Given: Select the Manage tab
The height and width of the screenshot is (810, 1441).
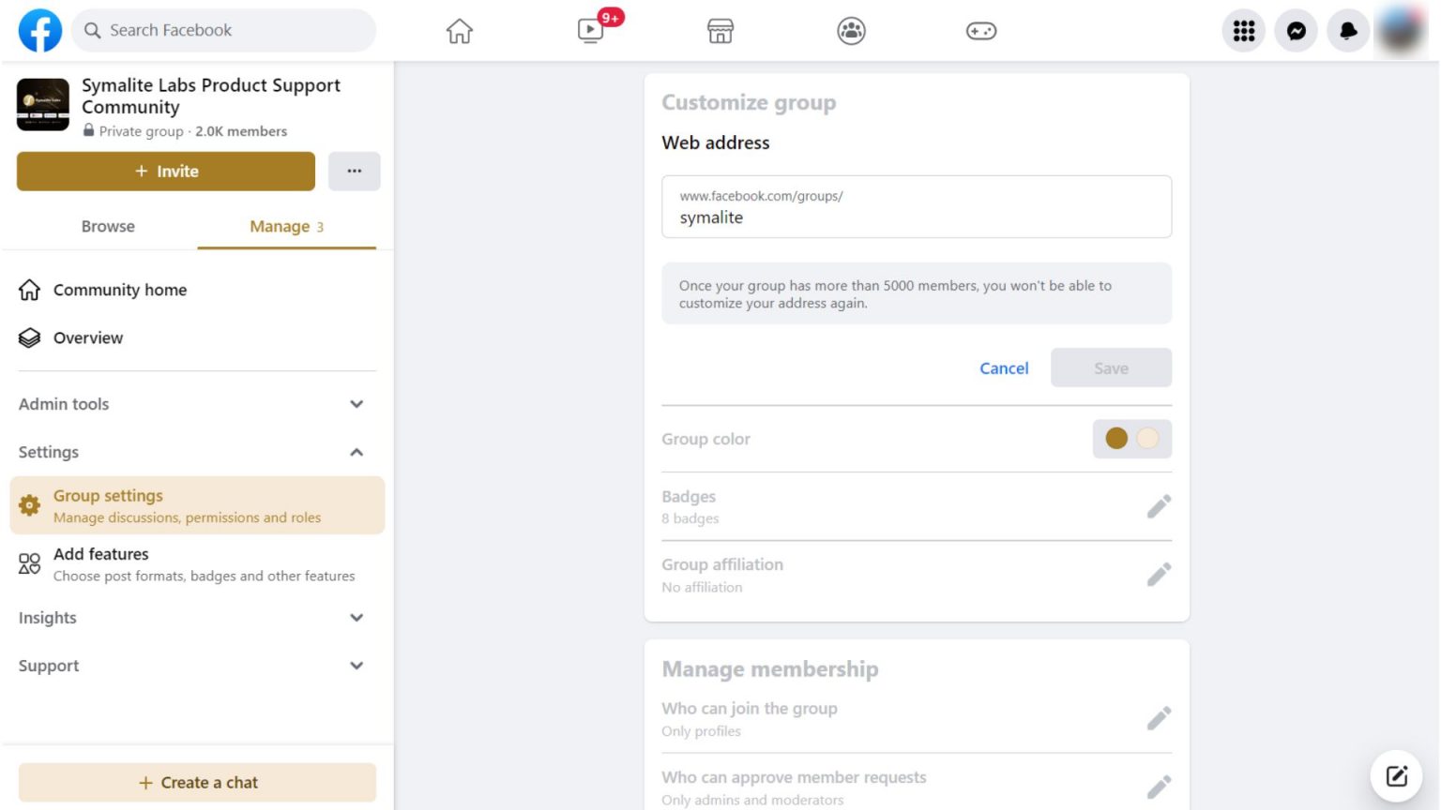Looking at the screenshot, I should point(280,226).
